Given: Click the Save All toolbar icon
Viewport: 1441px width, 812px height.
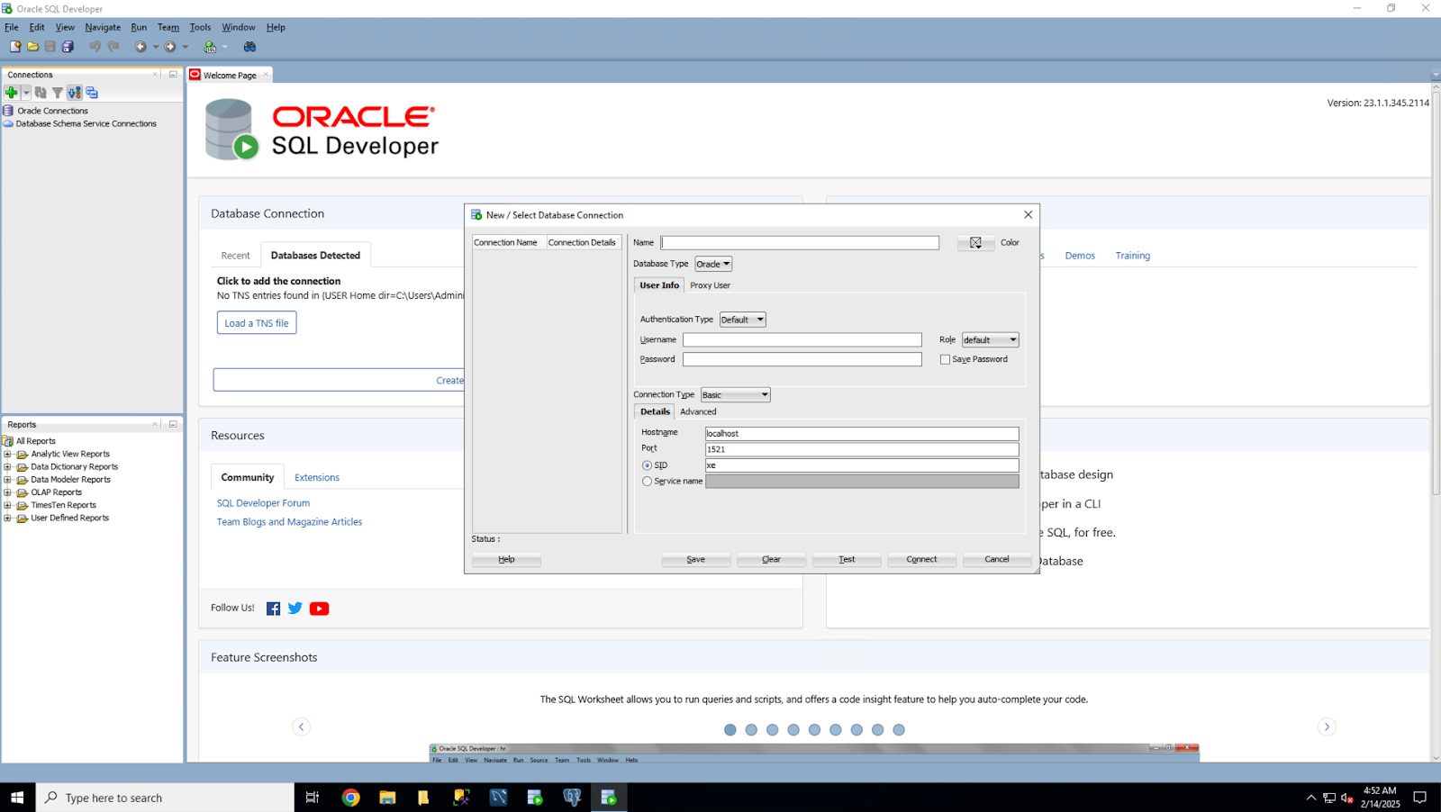Looking at the screenshot, I should [68, 46].
